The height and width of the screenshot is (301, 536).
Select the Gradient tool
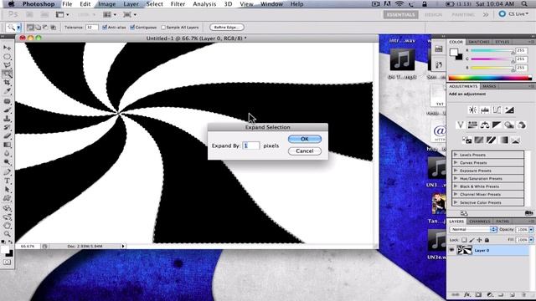coord(7,145)
